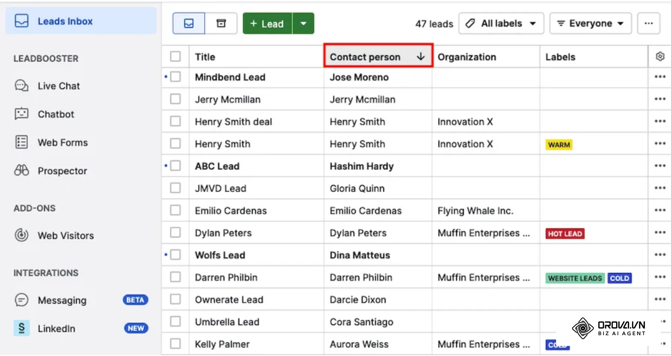This screenshot has width=671, height=356.
Task: Open organization Flying Whale Inc.
Action: tap(475, 210)
